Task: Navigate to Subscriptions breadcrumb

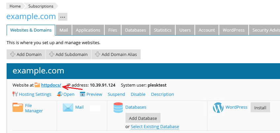Action: pos(41,6)
